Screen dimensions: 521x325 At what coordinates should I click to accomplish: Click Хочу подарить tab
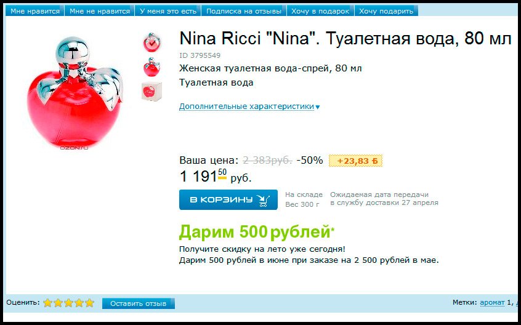pyautogui.click(x=386, y=11)
